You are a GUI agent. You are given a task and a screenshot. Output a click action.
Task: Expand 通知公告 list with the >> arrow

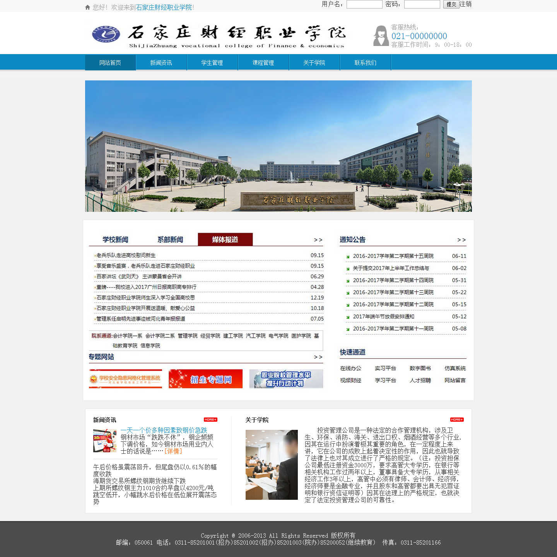(461, 240)
